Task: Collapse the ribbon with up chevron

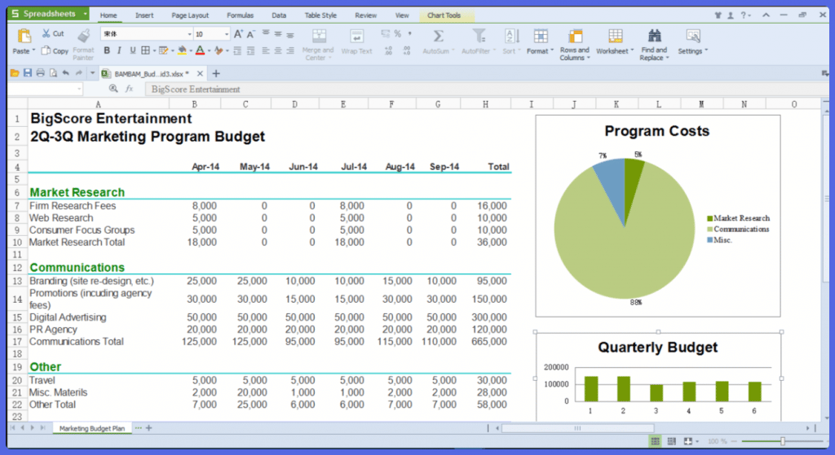Action: [766, 15]
